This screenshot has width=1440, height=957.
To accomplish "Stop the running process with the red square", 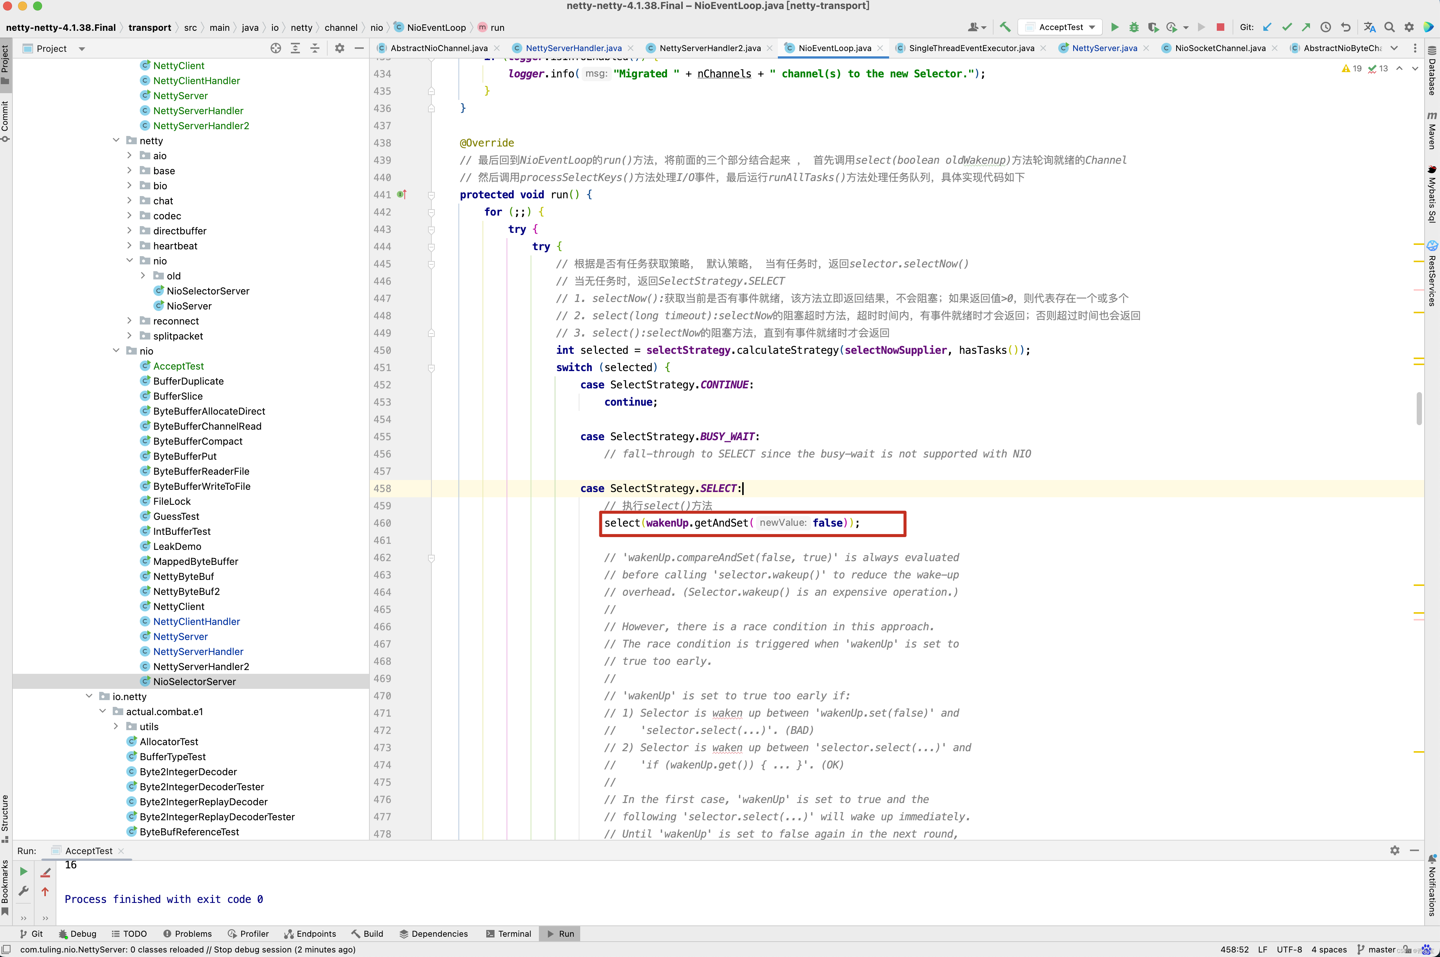I will coord(1220,27).
